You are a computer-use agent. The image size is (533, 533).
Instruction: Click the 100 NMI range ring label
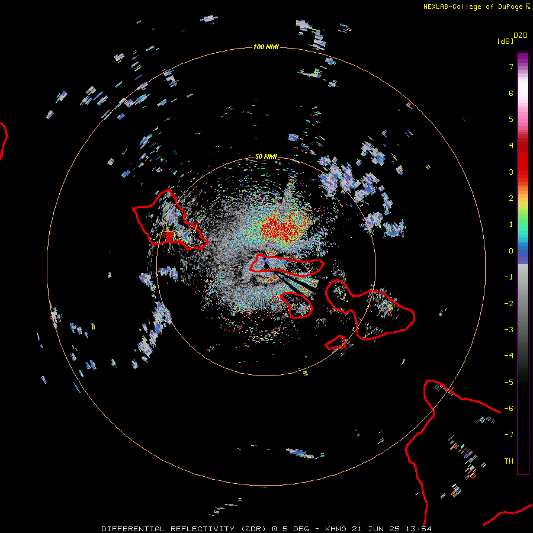(x=266, y=47)
